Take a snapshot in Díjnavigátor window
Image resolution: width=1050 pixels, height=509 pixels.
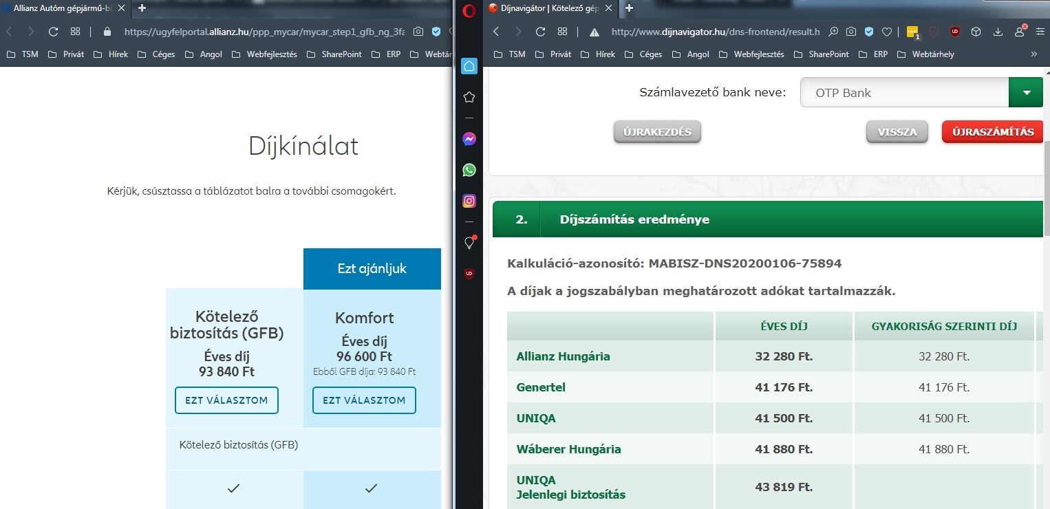pyautogui.click(x=851, y=32)
